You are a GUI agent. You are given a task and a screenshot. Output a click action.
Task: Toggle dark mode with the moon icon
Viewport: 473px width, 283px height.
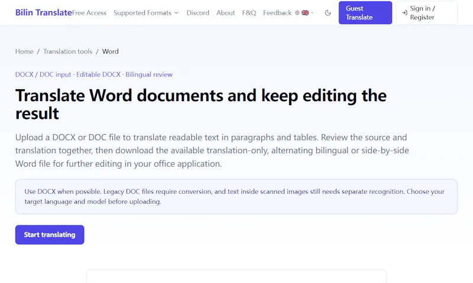(x=328, y=12)
